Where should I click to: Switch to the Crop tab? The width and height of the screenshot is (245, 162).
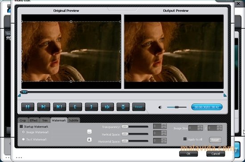(x=23, y=120)
